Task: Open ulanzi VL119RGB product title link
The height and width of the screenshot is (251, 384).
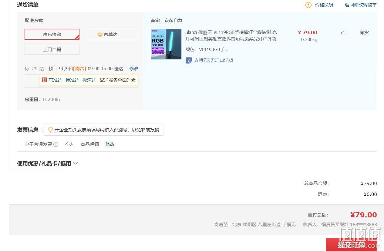Action: click(231, 36)
